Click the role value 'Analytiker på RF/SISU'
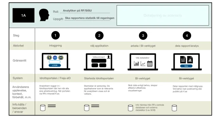 [77, 11]
